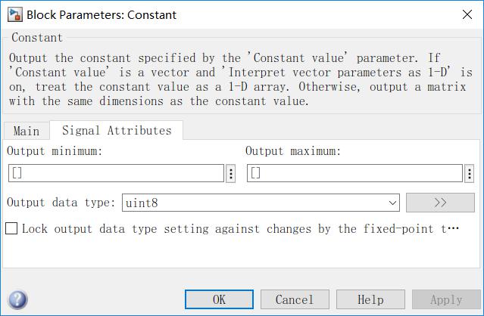Click the blue question mark help icon
The image size is (484, 316).
tap(17, 299)
